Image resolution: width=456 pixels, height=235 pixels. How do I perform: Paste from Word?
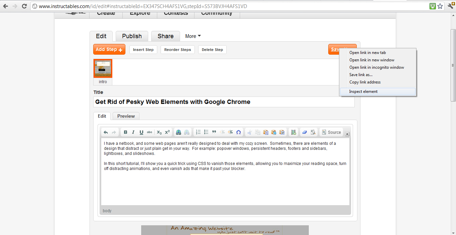click(x=282, y=132)
